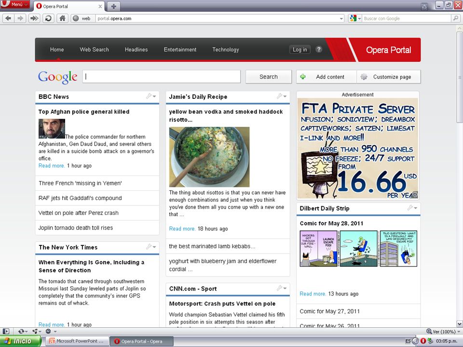Click the Opera icon in system tray
The height and width of the screenshot is (347, 463).
point(423,341)
